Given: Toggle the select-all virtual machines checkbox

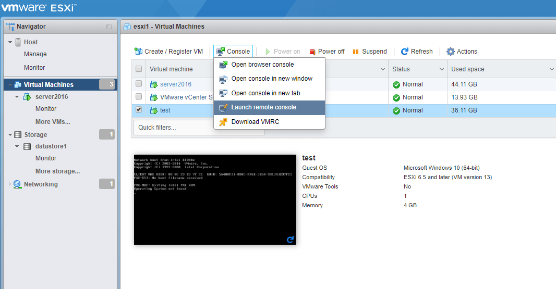Looking at the screenshot, I should pos(139,69).
